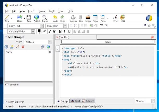Preview page using the Browse icon
This screenshot has width=159, height=112.
[45, 18]
